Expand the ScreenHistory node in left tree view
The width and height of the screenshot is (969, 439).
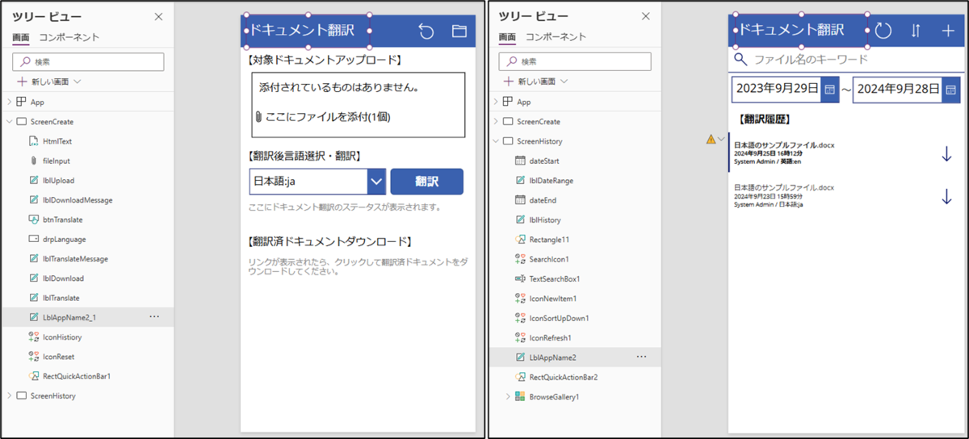(x=9, y=396)
